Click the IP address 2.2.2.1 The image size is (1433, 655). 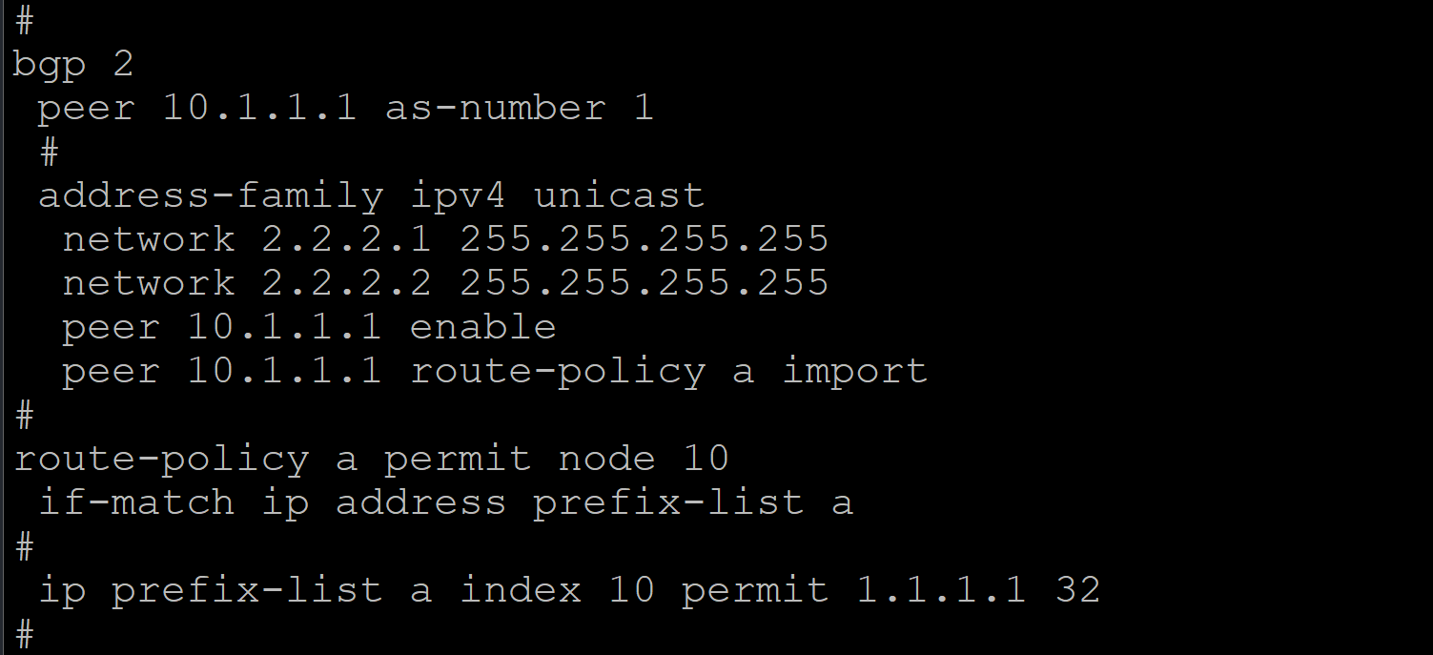pos(346,239)
